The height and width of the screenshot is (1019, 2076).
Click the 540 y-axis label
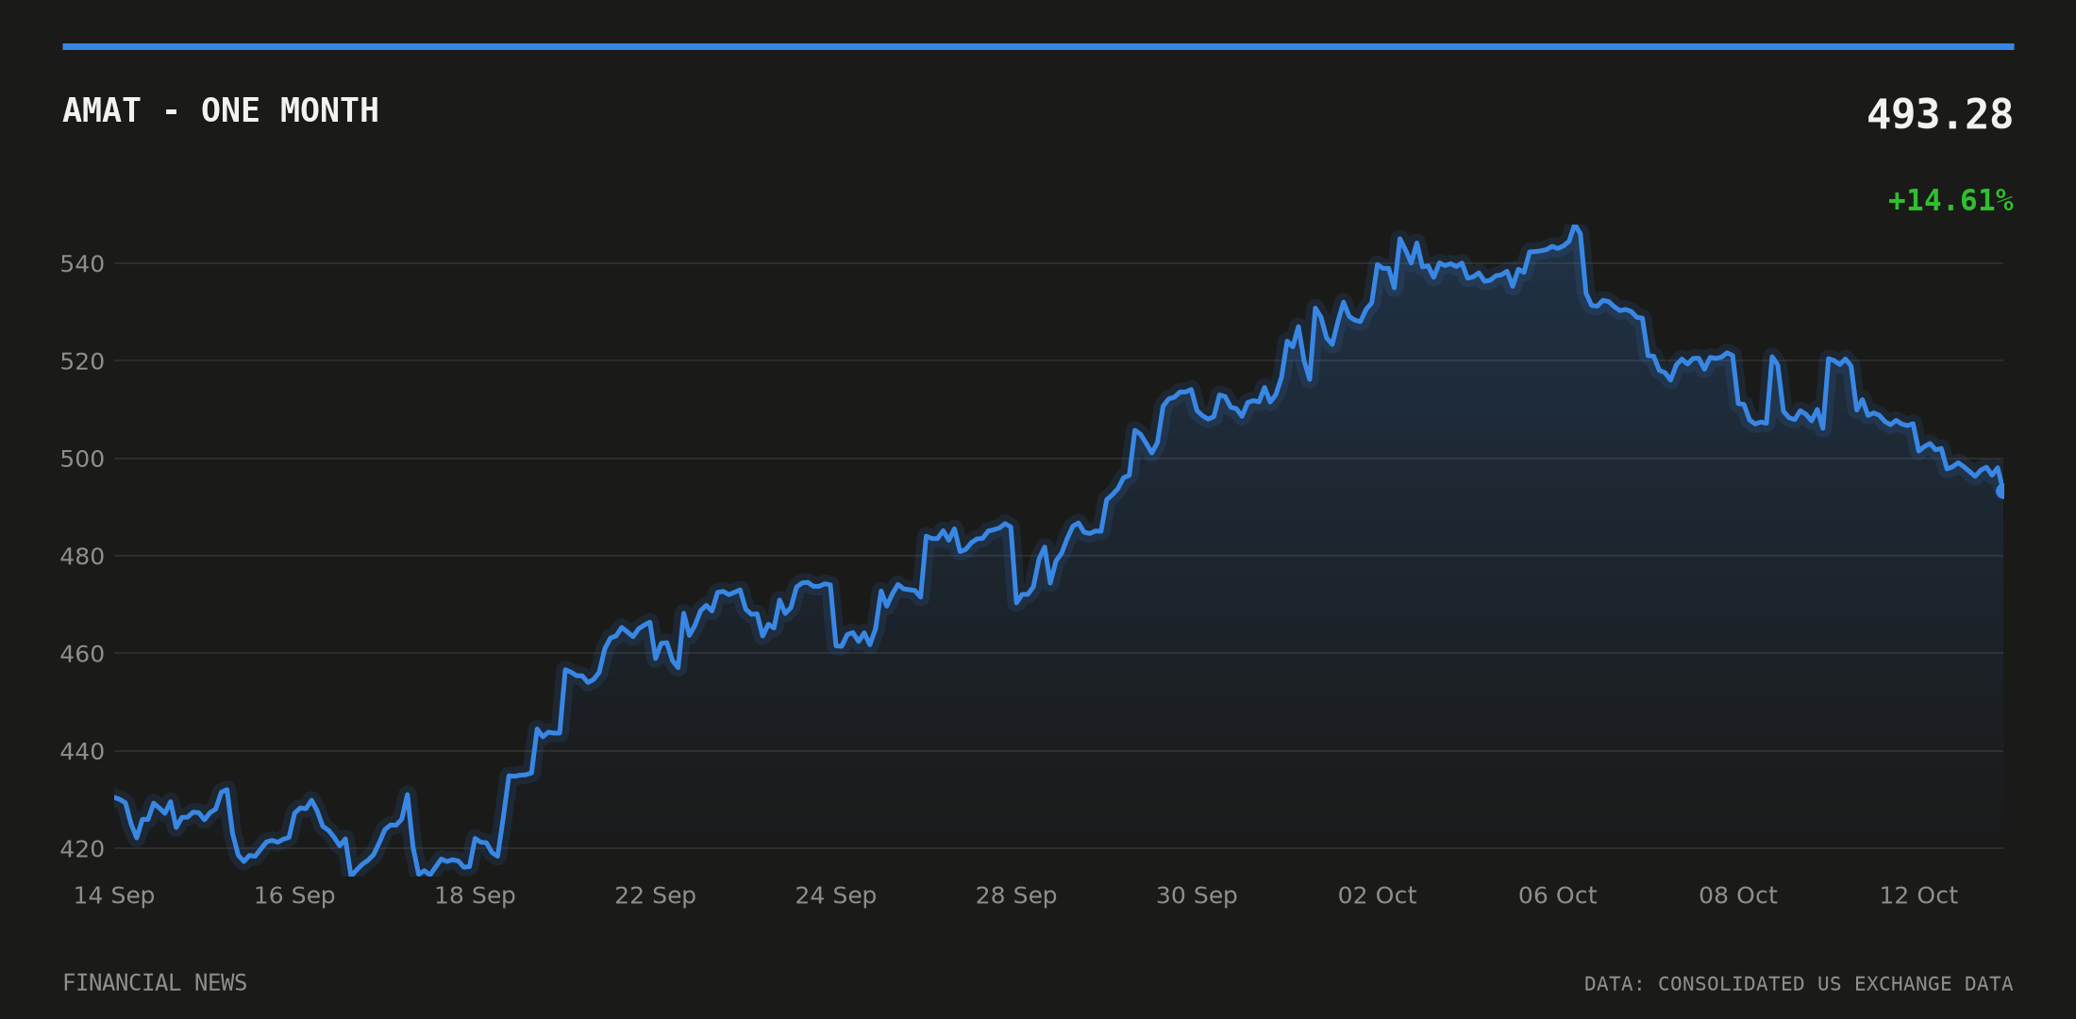(x=82, y=264)
